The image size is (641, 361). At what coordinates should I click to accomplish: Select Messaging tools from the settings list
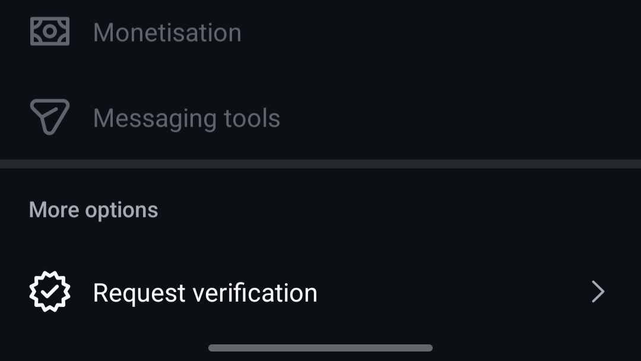point(186,117)
